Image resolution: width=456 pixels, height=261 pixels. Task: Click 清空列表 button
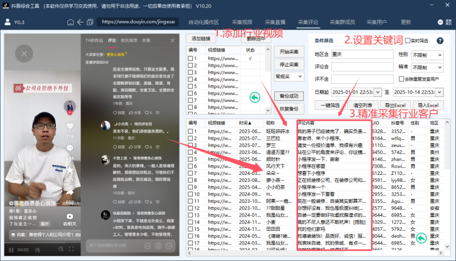[x=363, y=105]
